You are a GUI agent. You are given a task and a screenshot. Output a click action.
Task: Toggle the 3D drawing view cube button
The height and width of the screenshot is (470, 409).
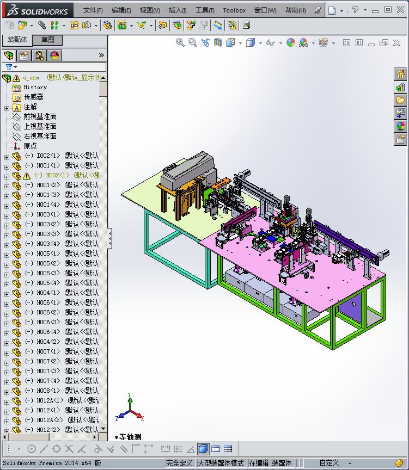click(203, 449)
